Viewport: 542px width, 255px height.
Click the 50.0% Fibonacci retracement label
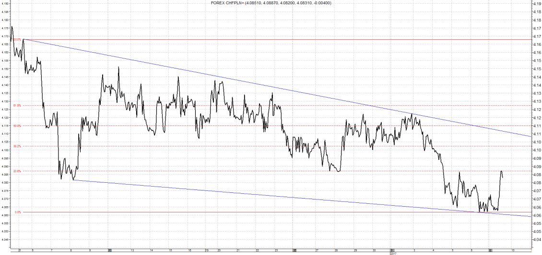(18, 126)
